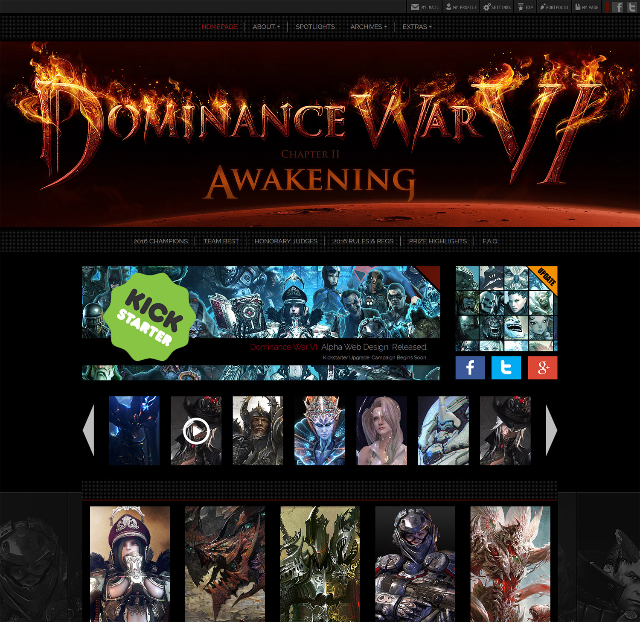Go to Spotlights page
Screen dimensions: 640x622
click(x=315, y=26)
